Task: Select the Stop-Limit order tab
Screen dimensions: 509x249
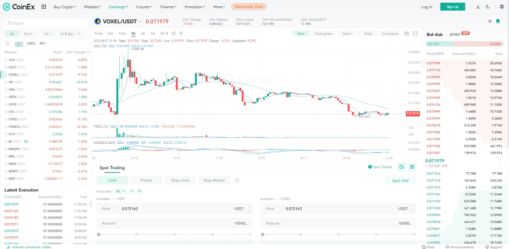Action: coord(180,180)
